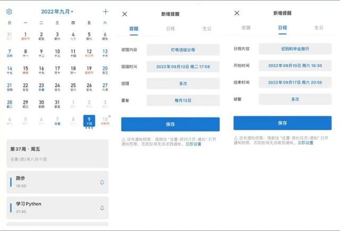Select the active 提醒 tab above 打电话给父母
Screen dimensions: 340x231
point(134,29)
